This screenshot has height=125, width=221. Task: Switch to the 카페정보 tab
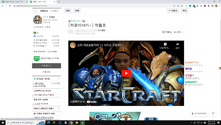(44, 11)
